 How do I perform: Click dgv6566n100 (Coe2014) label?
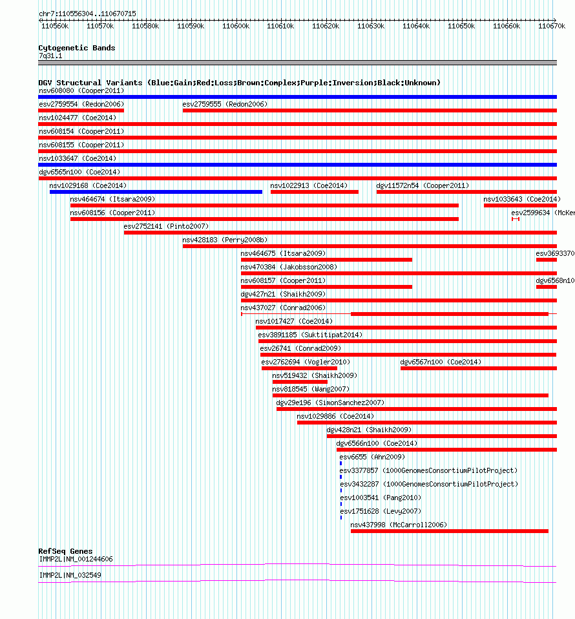point(377,443)
